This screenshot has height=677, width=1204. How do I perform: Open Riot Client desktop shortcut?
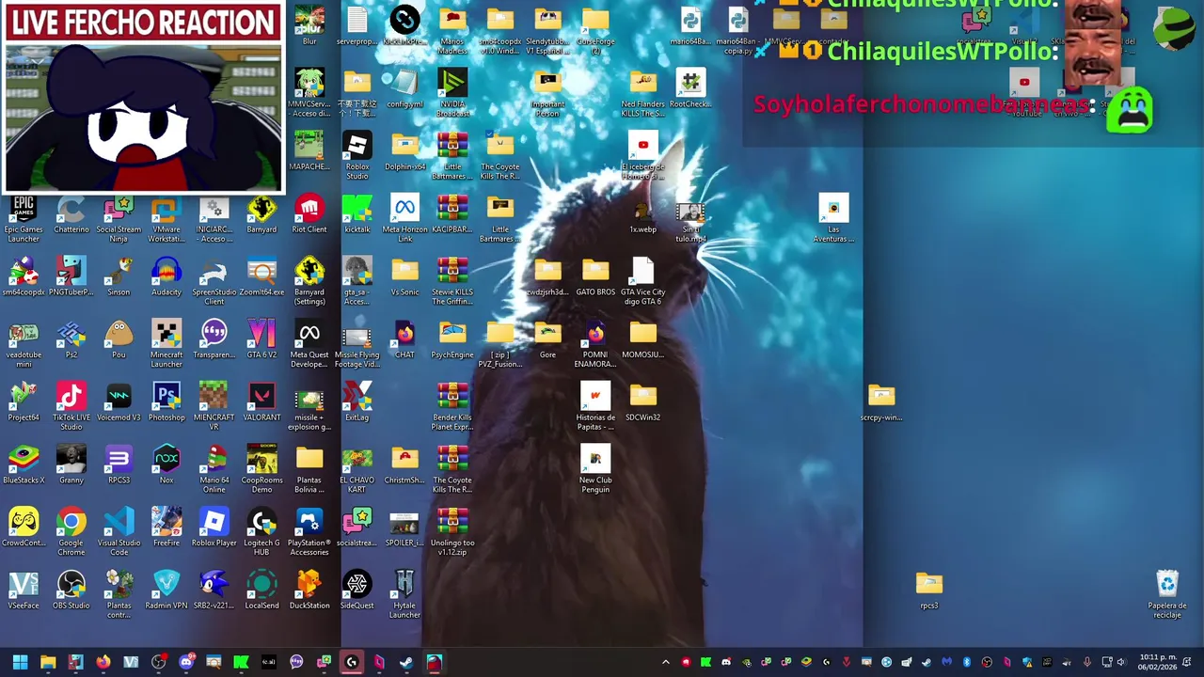309,215
